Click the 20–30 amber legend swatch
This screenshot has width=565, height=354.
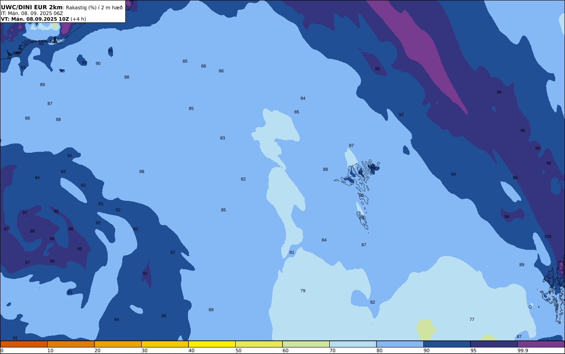[x=118, y=344]
